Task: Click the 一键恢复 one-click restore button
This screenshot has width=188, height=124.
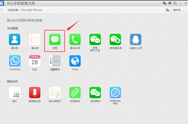Action: click(x=175, y=10)
